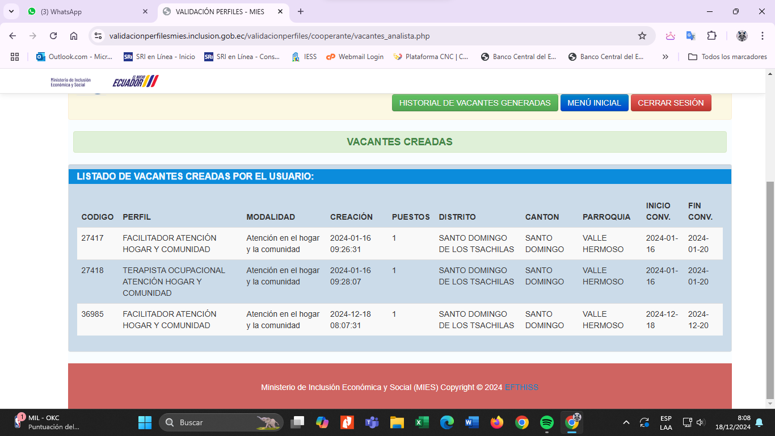Open the EFTHISS footer link
This screenshot has height=436, width=775.
tap(521, 387)
